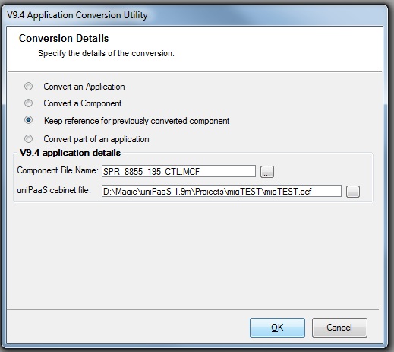Open browse button next to Component File Name
The image size is (394, 352).
tap(267, 172)
